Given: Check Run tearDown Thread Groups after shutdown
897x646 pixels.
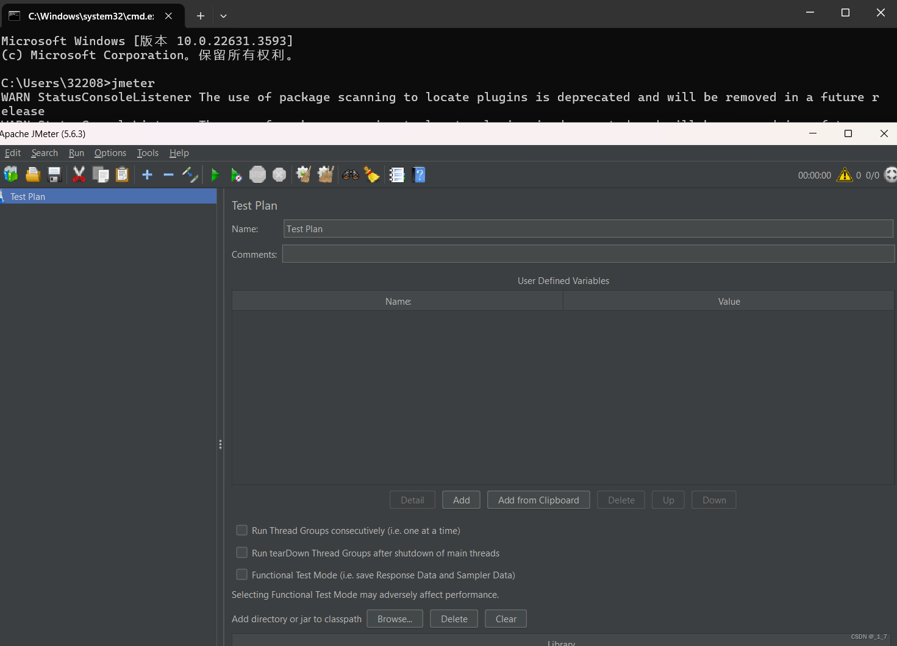Looking at the screenshot, I should pos(241,553).
